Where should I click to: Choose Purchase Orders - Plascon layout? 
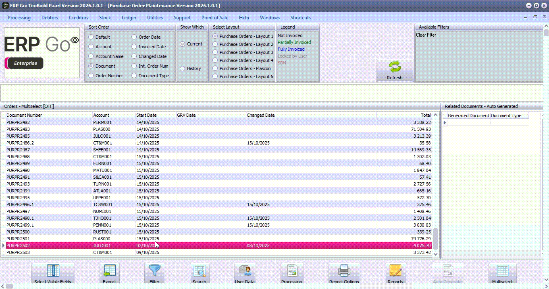click(215, 68)
